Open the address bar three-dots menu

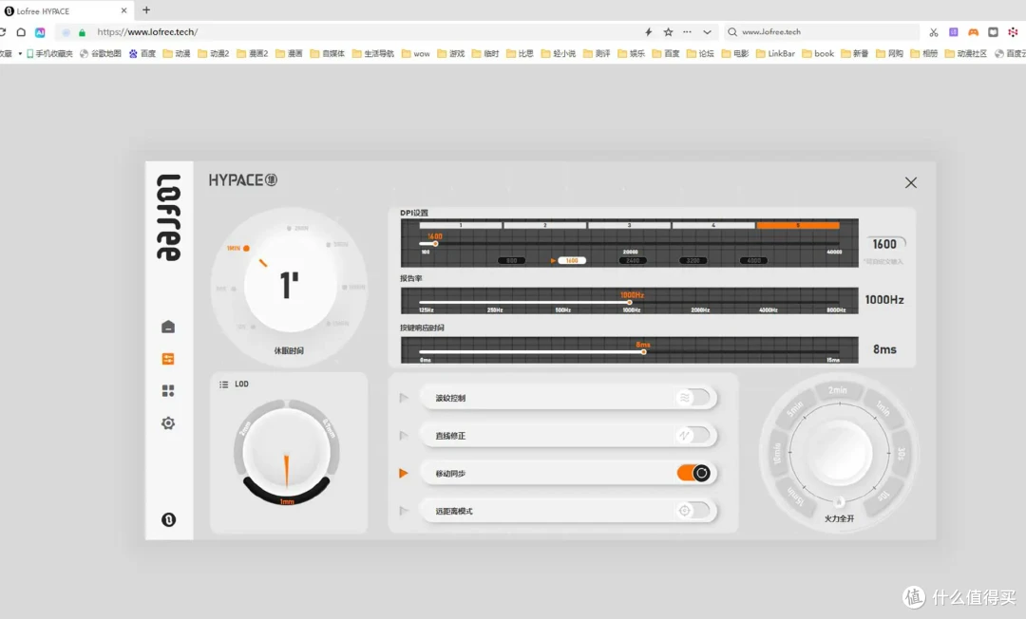(x=687, y=32)
